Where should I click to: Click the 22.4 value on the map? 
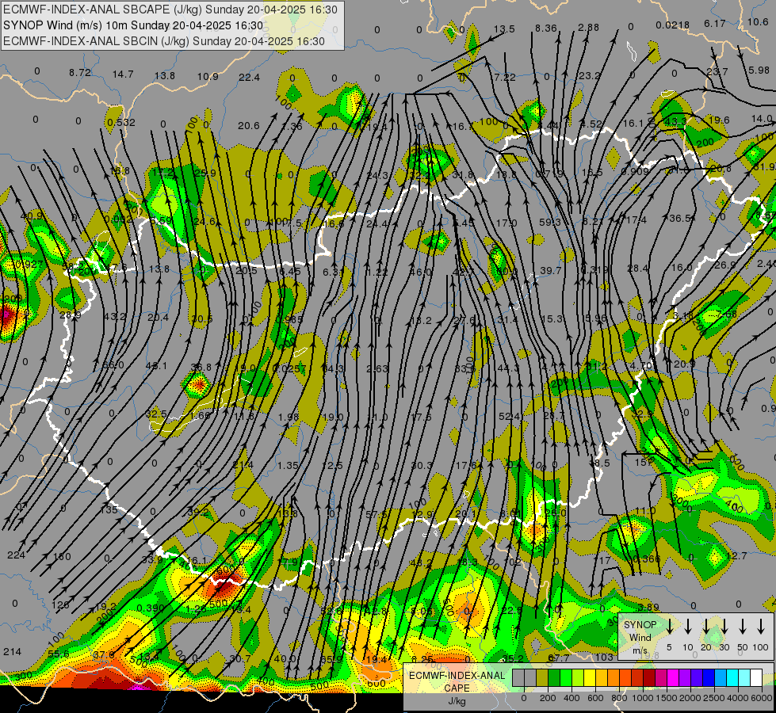(x=249, y=77)
